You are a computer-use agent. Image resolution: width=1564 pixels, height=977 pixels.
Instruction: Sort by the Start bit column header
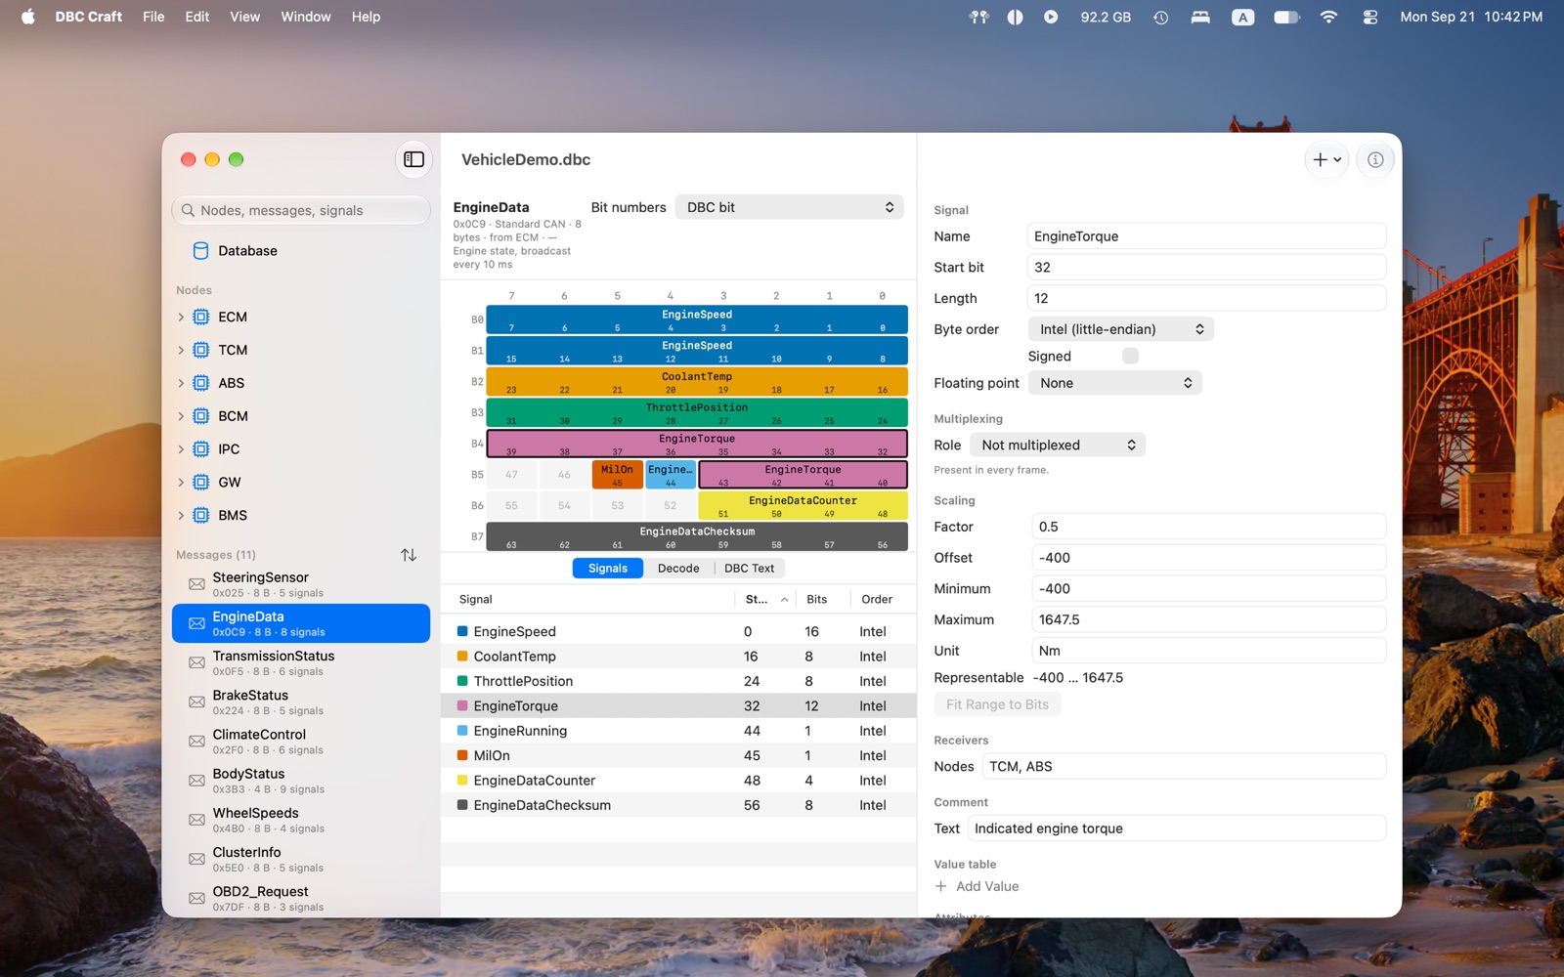[766, 599]
